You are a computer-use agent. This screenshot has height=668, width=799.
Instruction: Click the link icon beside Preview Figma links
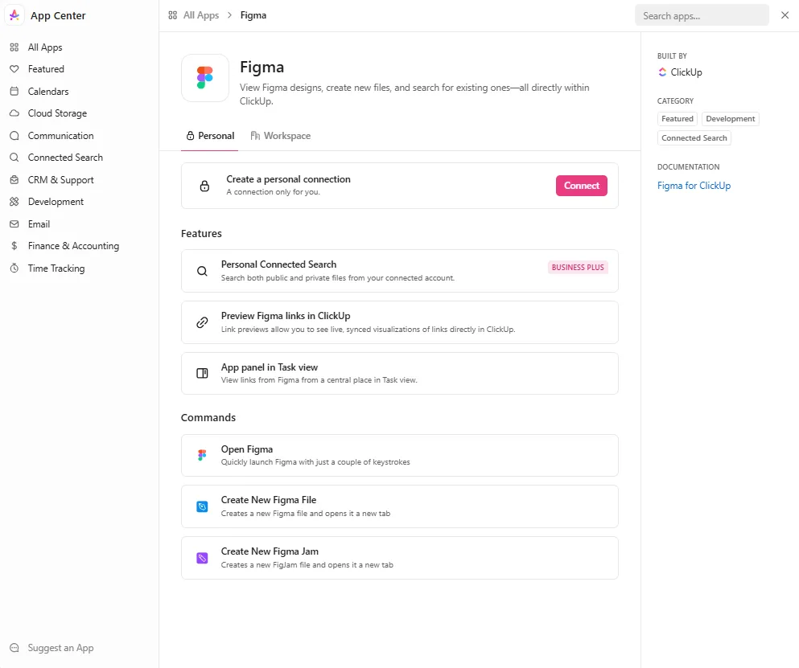click(x=202, y=322)
